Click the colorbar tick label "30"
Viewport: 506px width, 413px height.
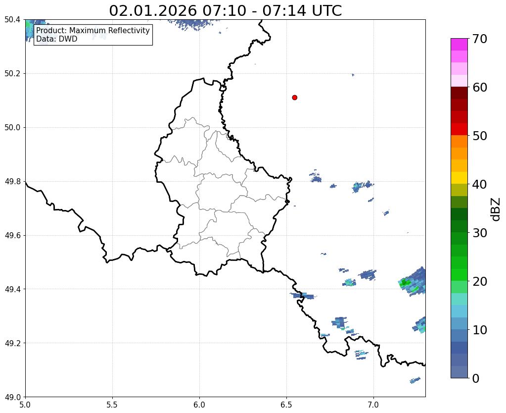(x=480, y=233)
